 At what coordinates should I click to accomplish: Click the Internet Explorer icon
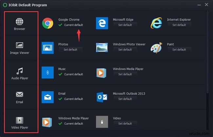coord(156,23)
